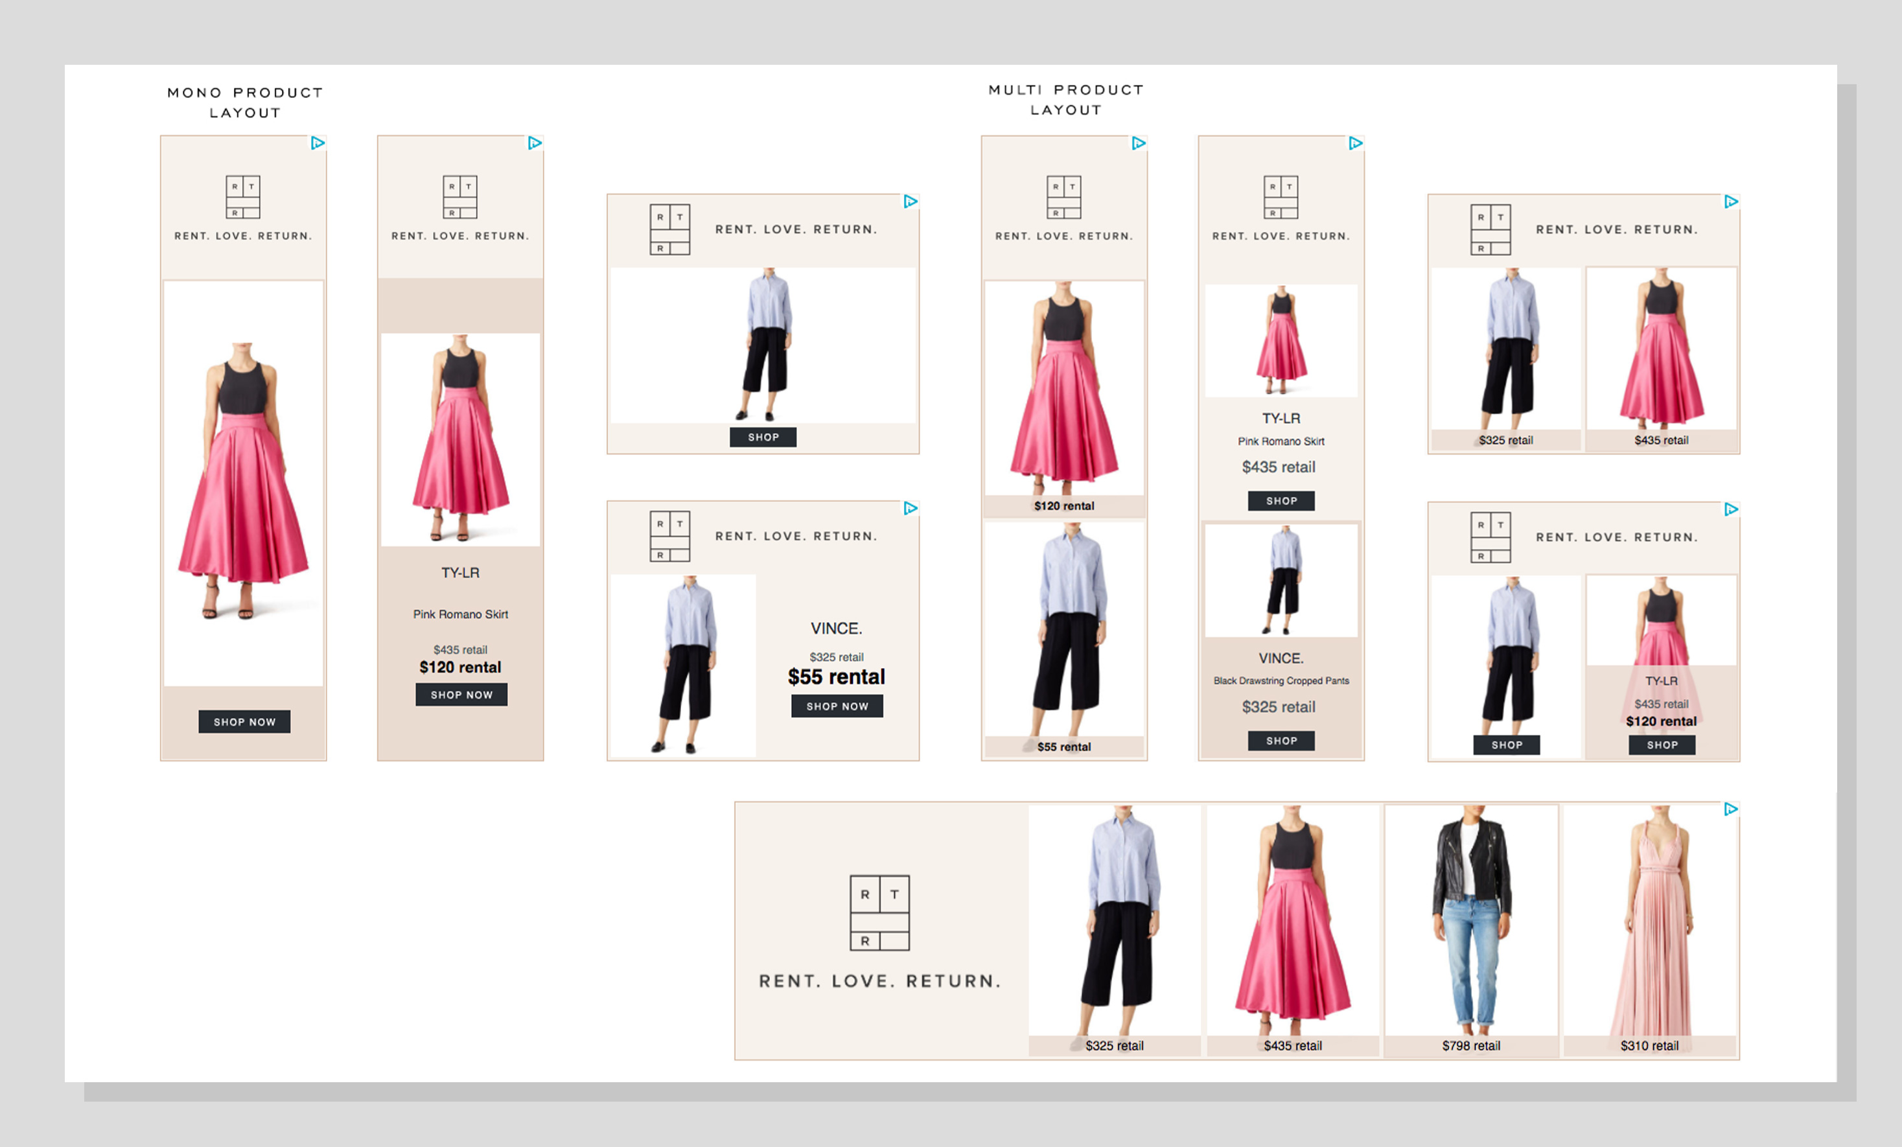Click AdChoices icon on VINCE $55 rental ad
Screen dimensions: 1902x1147
(910, 508)
